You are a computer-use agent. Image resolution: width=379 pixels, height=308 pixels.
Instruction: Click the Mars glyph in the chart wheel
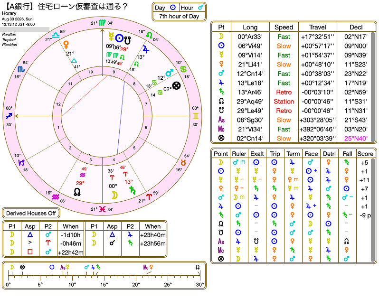170,73
